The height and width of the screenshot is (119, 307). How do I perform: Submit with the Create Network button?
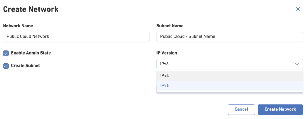pos(280,109)
